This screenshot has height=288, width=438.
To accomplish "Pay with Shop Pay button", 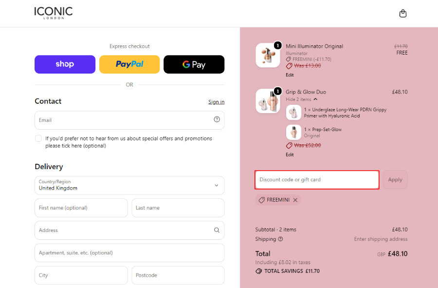I will pos(65,64).
